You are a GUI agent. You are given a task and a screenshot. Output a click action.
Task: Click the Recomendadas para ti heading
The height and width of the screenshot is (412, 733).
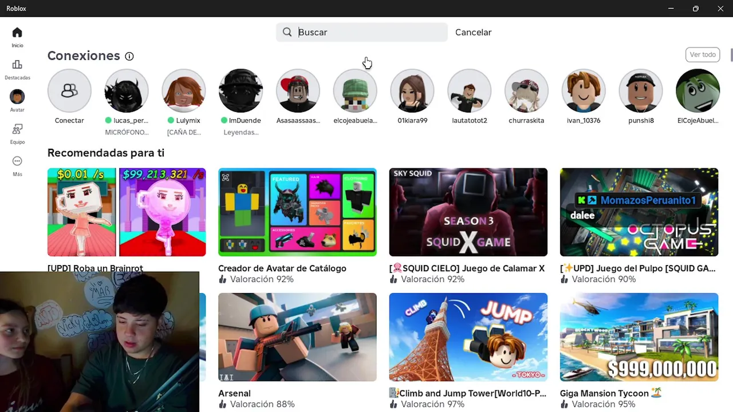(x=106, y=153)
